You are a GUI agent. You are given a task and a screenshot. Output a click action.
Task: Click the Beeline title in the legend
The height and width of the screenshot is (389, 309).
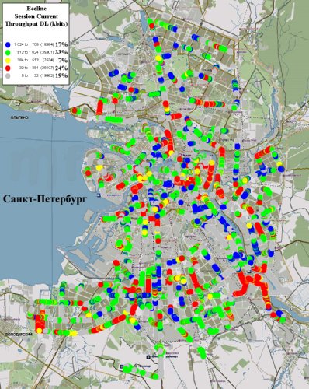click(36, 9)
